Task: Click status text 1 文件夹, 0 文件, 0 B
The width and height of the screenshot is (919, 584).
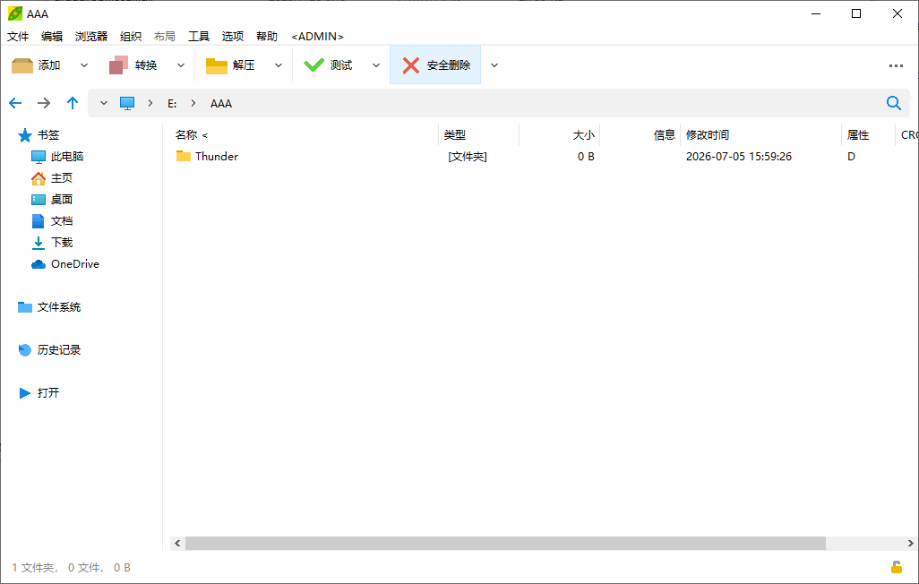Action: click(71, 568)
